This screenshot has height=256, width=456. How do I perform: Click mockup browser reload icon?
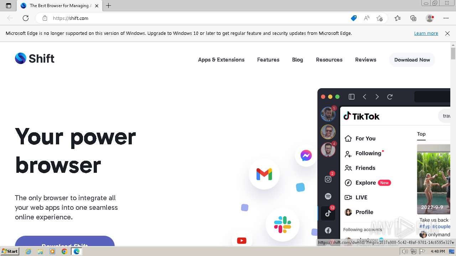[390, 97]
